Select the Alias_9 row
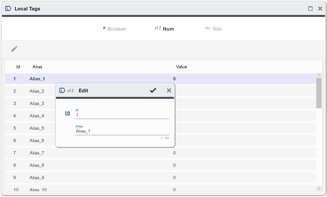 tap(37, 177)
